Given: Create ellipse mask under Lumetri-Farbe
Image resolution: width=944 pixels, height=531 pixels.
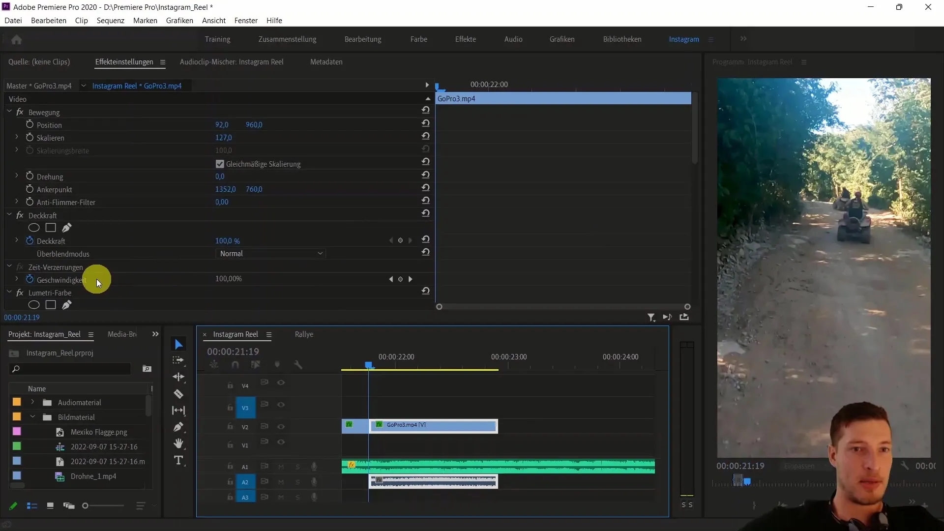Looking at the screenshot, I should coord(33,305).
